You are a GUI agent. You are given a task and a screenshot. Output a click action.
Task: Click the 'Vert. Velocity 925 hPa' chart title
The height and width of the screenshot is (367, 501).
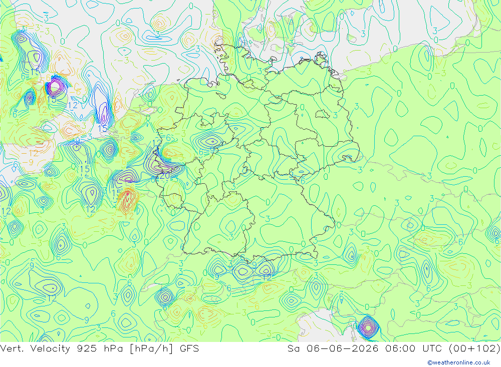tap(61, 348)
